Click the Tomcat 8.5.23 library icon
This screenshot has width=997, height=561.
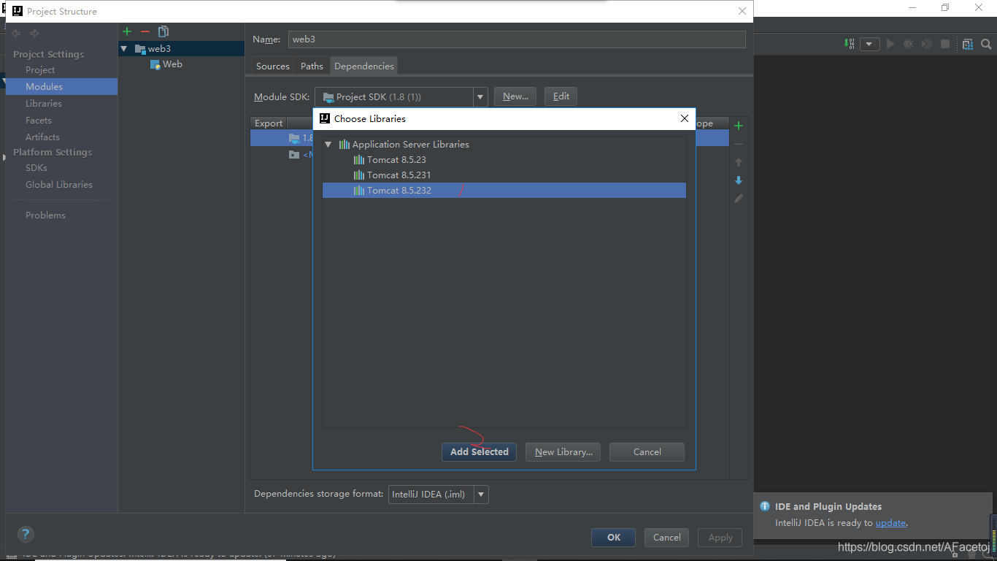click(358, 160)
